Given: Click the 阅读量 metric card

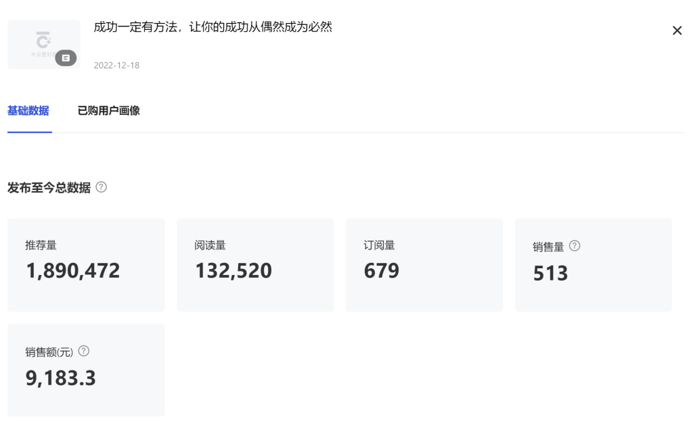Looking at the screenshot, I should pos(255,264).
